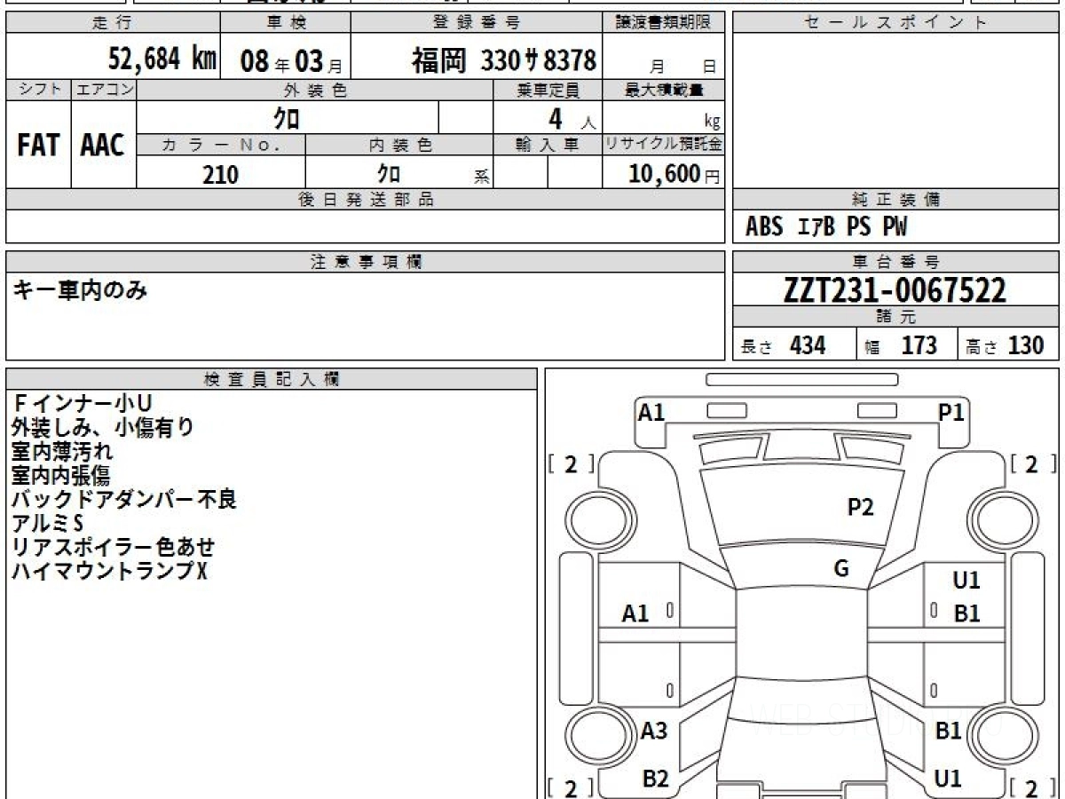The image size is (1065, 799).
Task: Select the note "キー車内のみ"
Action: 79,289
